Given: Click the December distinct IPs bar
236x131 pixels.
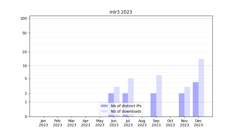Looking at the screenshot, I should (196, 99).
